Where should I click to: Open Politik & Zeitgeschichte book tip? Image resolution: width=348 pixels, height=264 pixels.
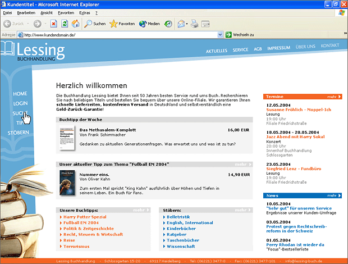pyautogui.click(x=89, y=229)
